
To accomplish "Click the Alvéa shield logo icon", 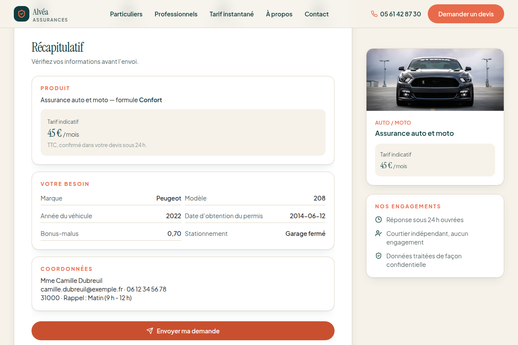I will tap(22, 14).
